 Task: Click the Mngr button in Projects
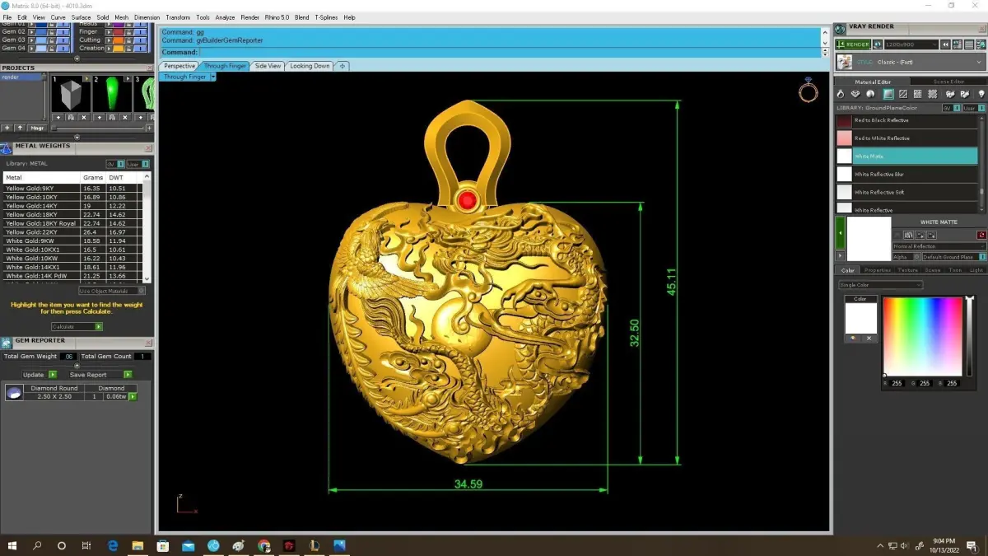(x=37, y=128)
